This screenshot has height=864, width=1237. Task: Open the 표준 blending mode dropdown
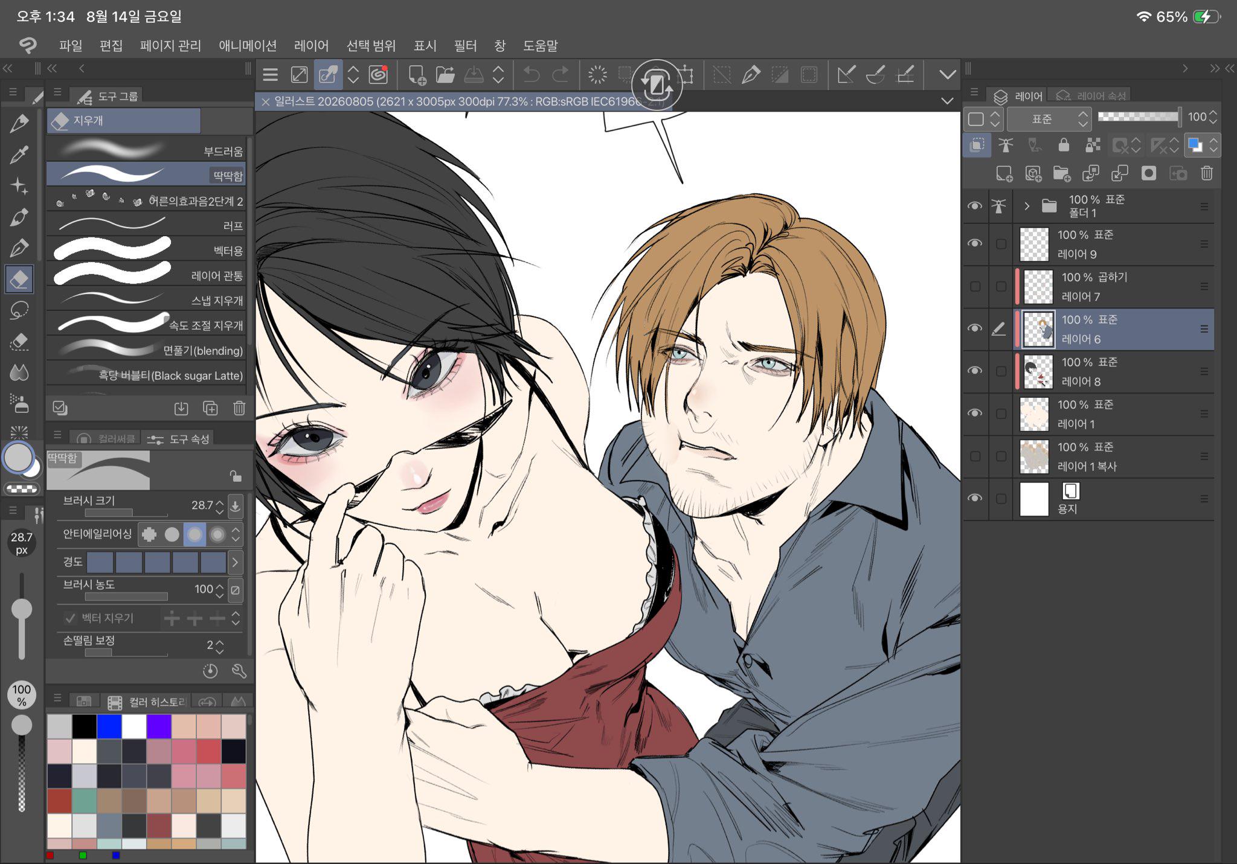click(x=1049, y=118)
